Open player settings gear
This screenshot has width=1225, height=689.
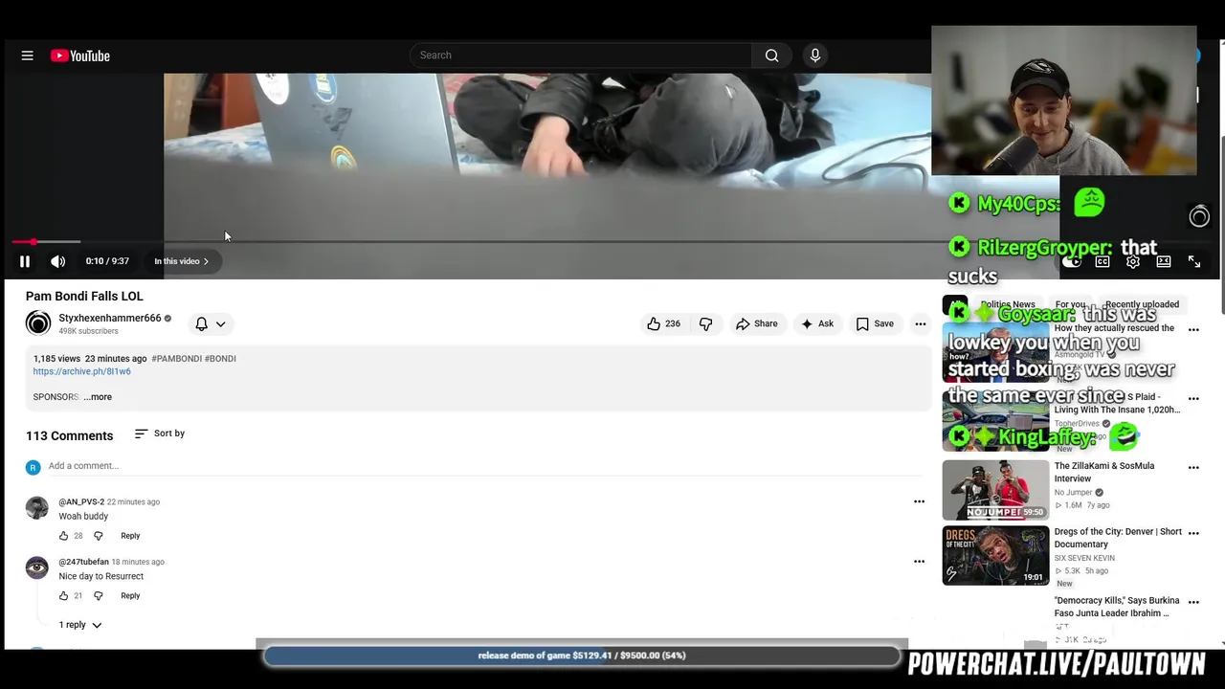[x=1133, y=261]
